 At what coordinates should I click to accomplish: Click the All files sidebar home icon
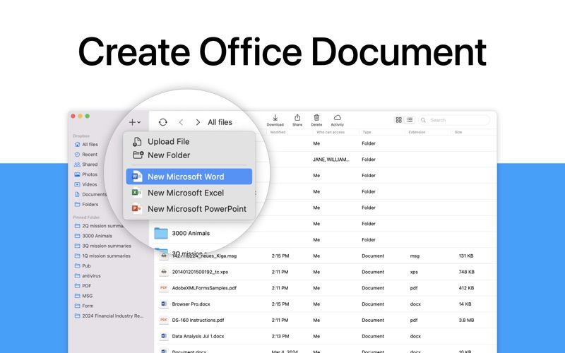(x=77, y=145)
